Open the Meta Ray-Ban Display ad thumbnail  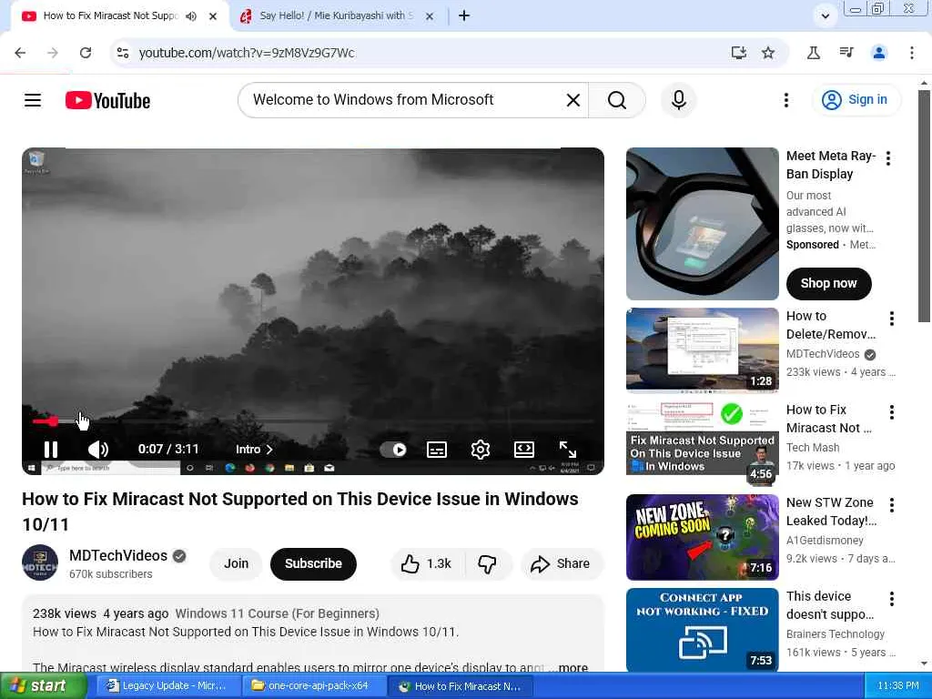click(x=702, y=224)
